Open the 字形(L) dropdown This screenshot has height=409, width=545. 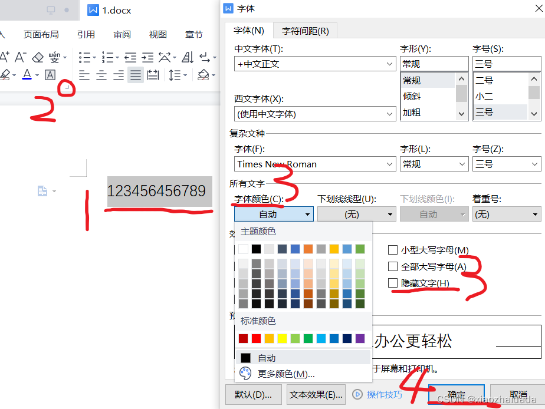pos(434,164)
